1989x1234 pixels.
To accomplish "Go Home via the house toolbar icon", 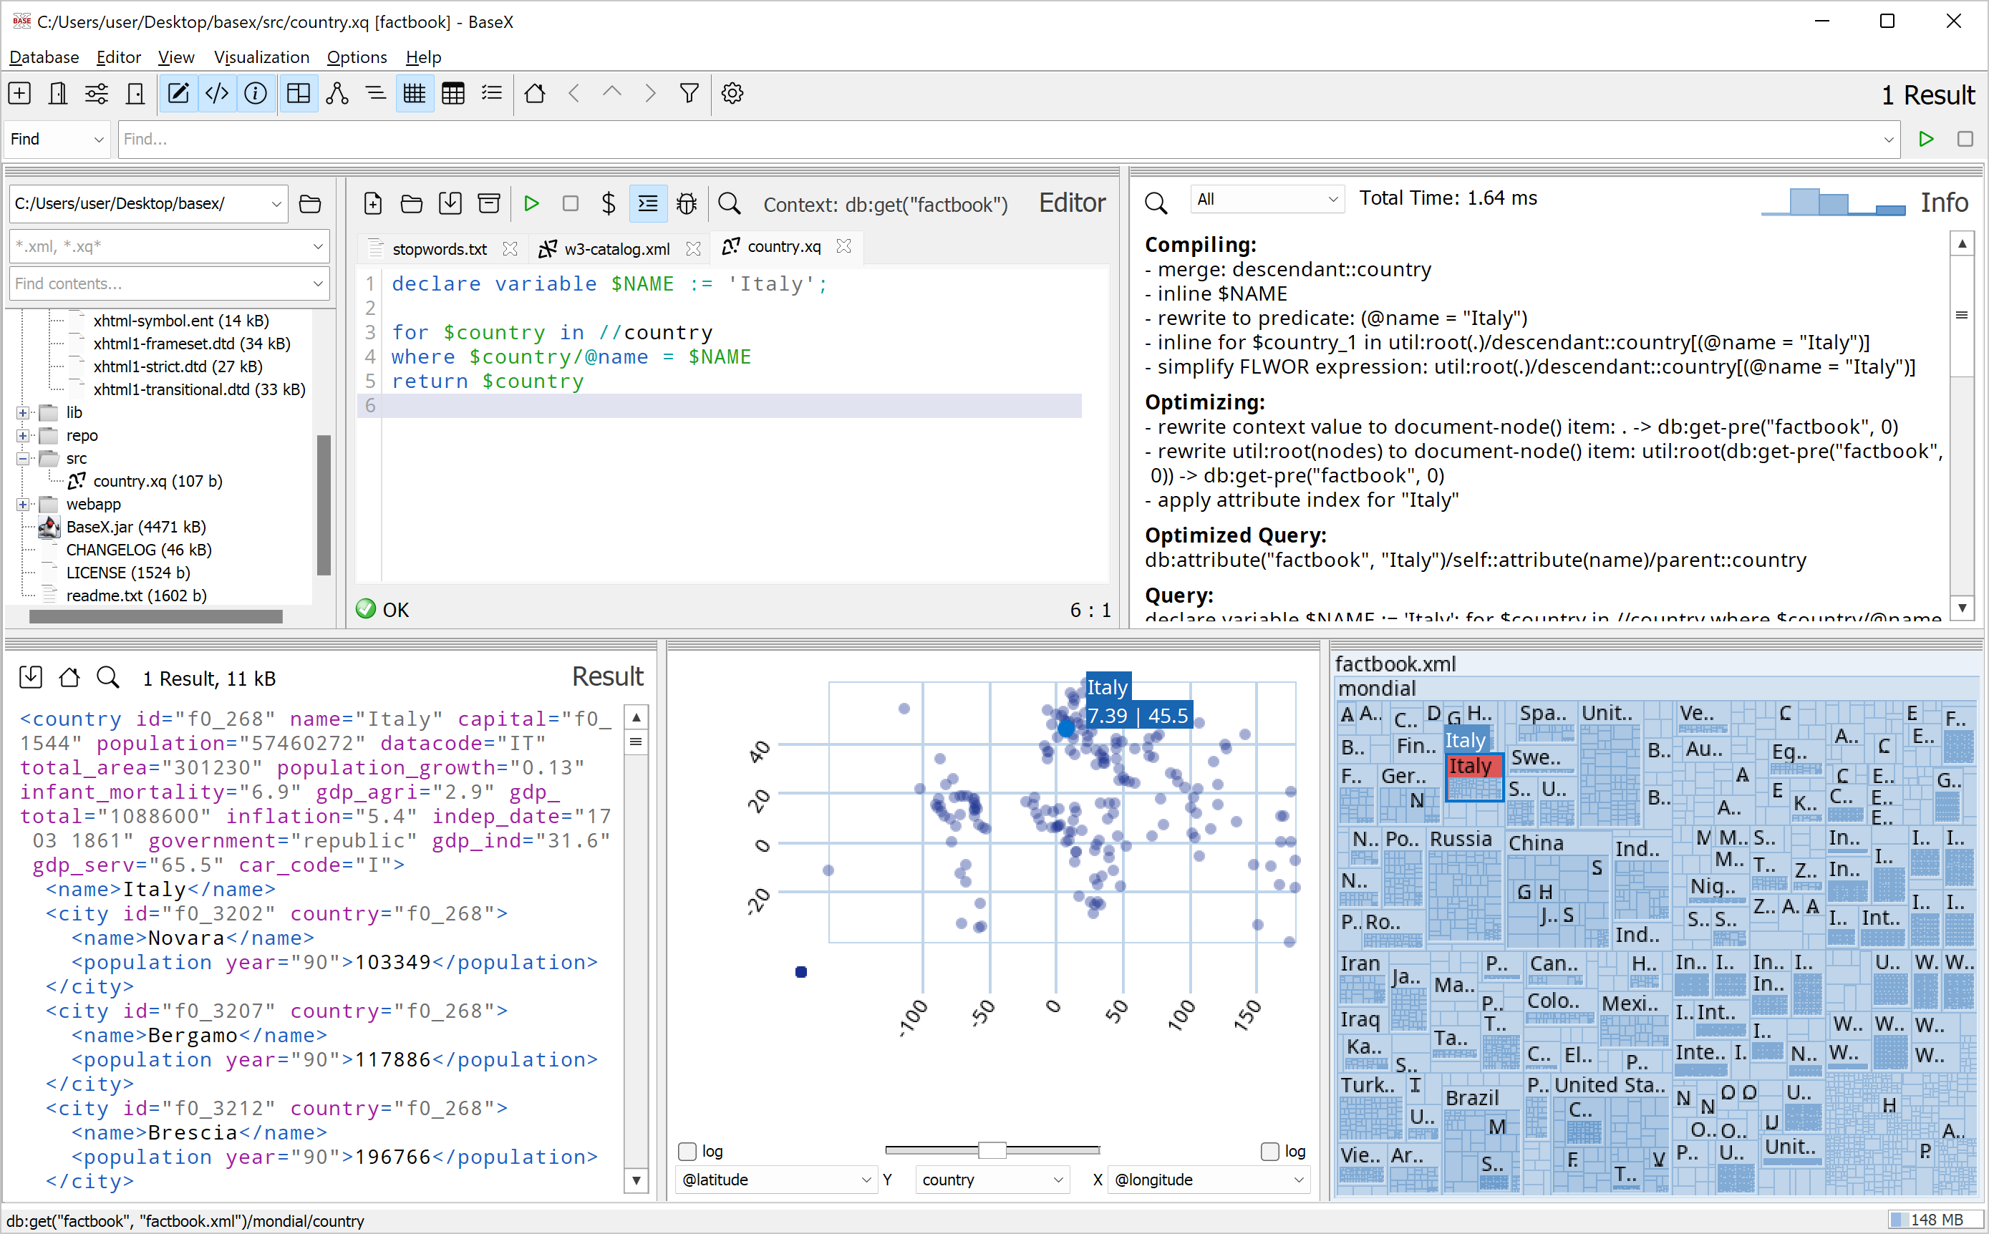I will (535, 93).
